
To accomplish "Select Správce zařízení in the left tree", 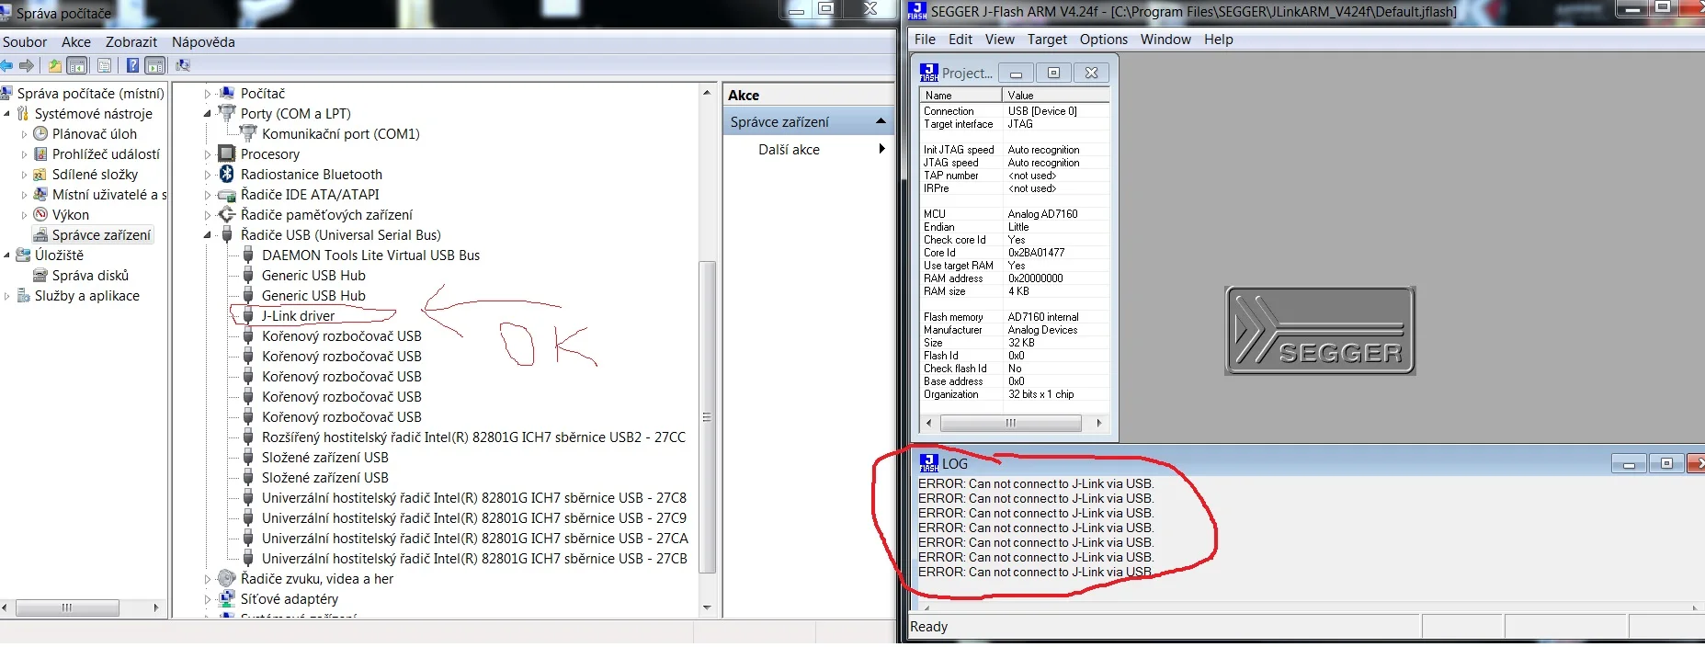I will coord(101,234).
